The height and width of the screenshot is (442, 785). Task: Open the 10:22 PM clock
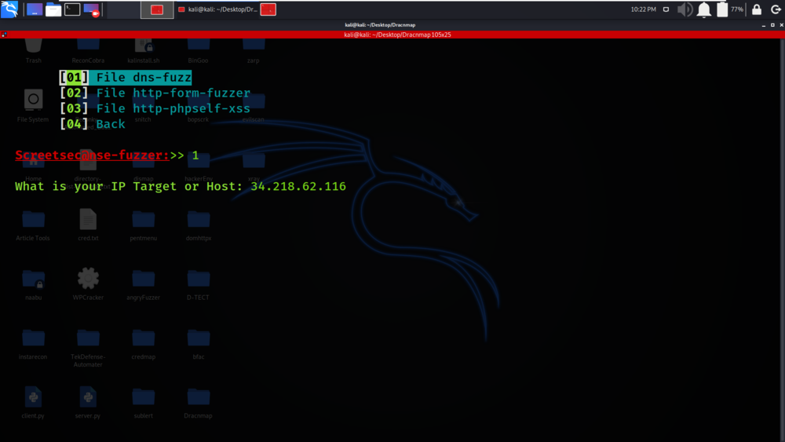[x=644, y=9]
